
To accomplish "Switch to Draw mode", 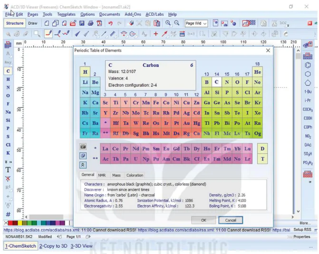I will click(32, 23).
